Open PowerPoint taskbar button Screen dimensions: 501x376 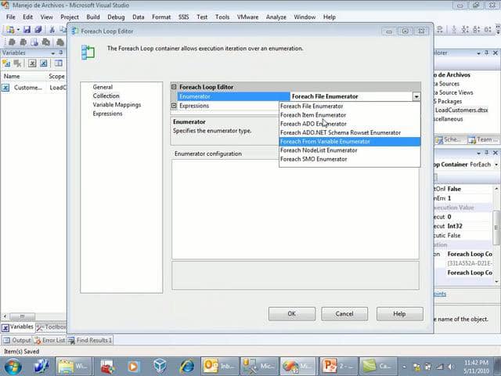(x=337, y=367)
